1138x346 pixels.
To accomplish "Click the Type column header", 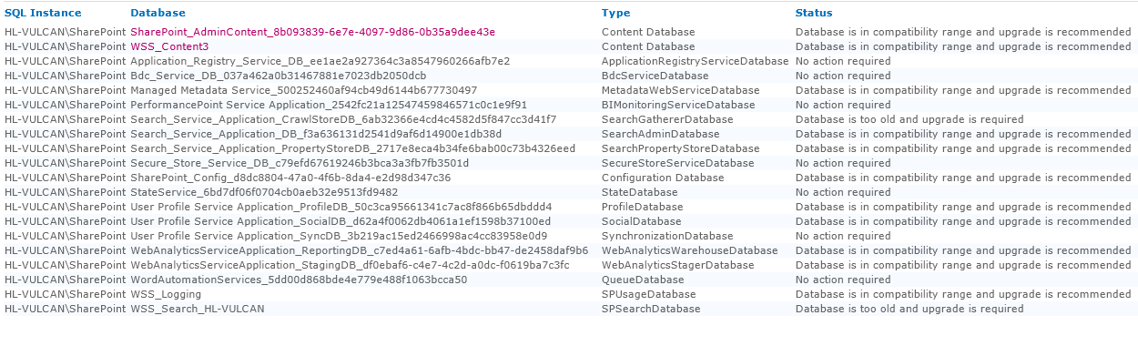I will [615, 13].
